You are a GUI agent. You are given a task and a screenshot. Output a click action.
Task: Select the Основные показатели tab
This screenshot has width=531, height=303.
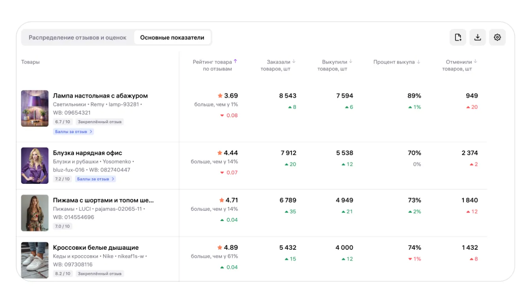172,38
